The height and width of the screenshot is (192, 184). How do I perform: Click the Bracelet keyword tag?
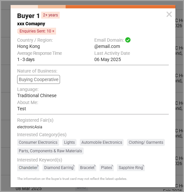pos(87,167)
